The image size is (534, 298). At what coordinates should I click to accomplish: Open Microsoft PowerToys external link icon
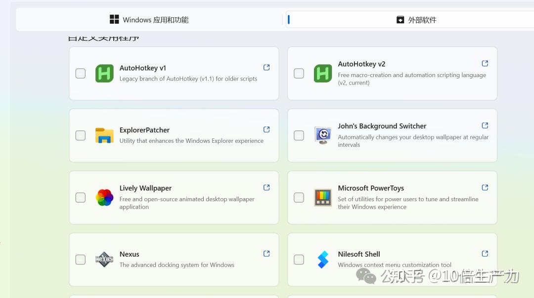pos(485,187)
